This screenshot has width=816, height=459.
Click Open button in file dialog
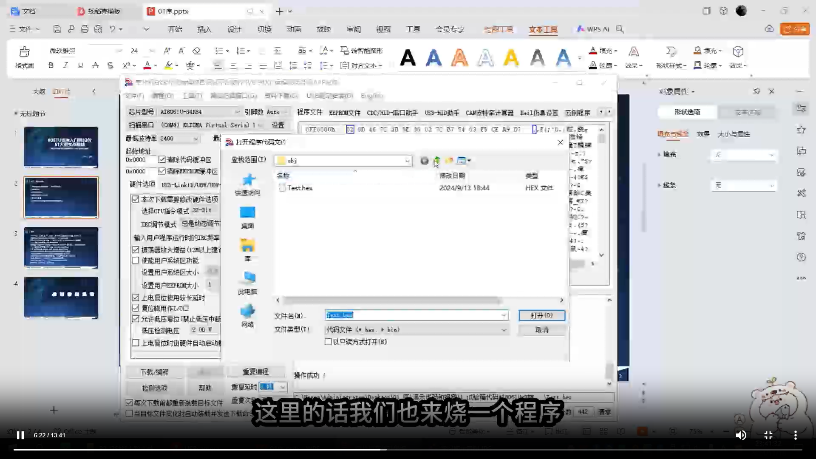click(x=542, y=315)
